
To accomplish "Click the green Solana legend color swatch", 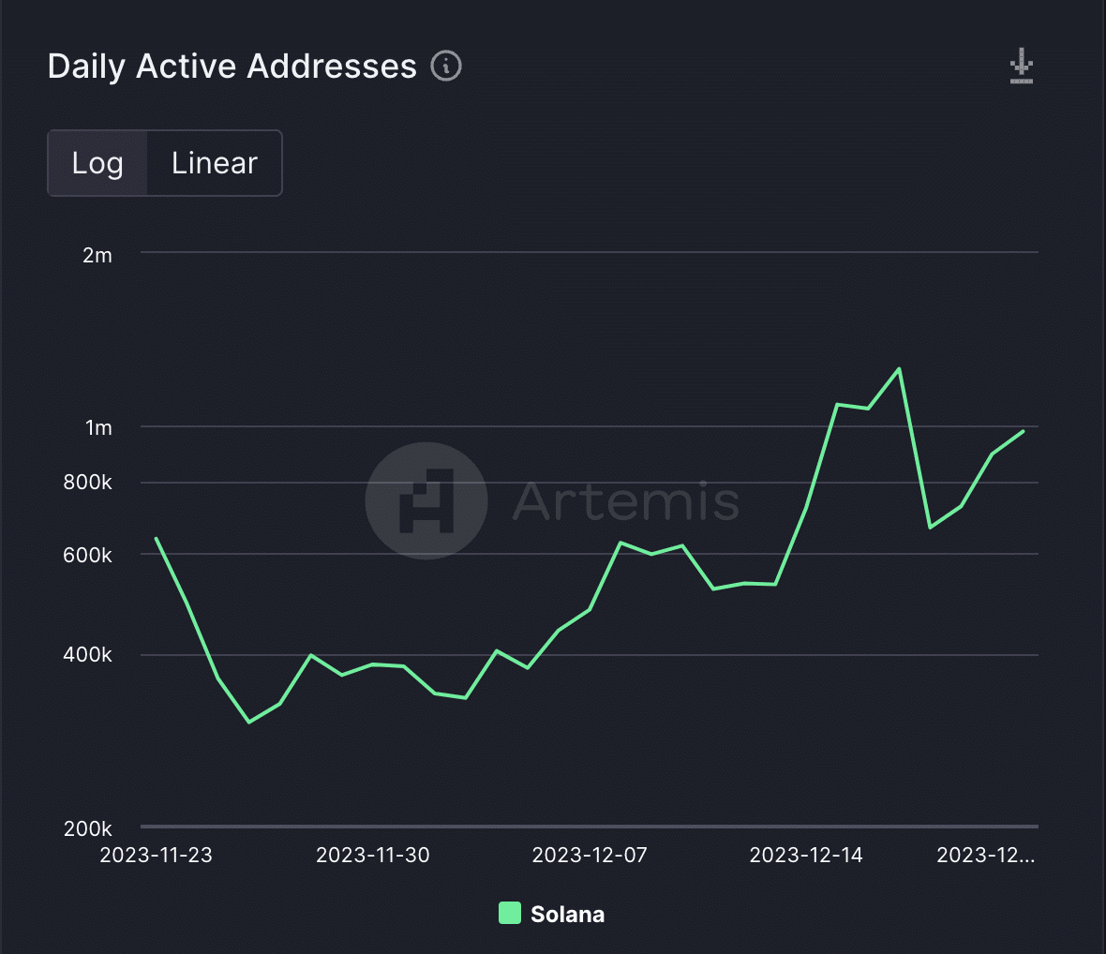I will (509, 913).
